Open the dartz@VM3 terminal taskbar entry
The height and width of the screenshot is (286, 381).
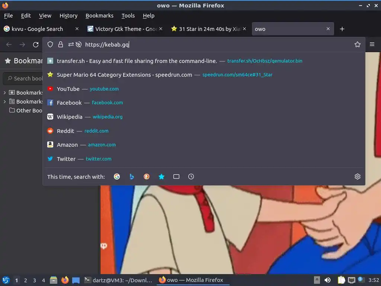point(119,280)
